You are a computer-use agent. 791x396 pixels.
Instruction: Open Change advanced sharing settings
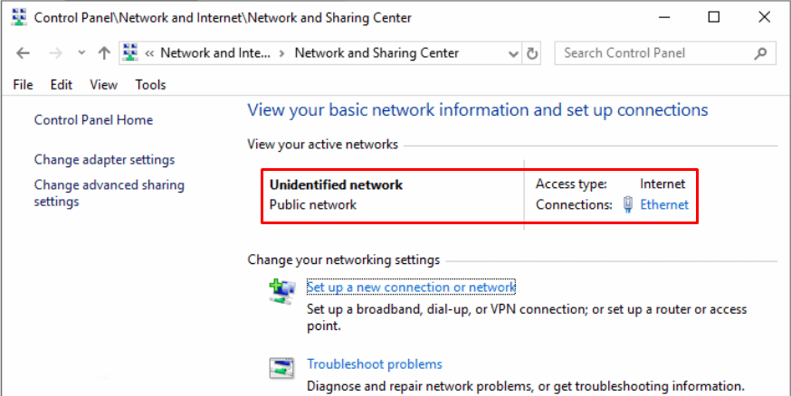(x=109, y=193)
